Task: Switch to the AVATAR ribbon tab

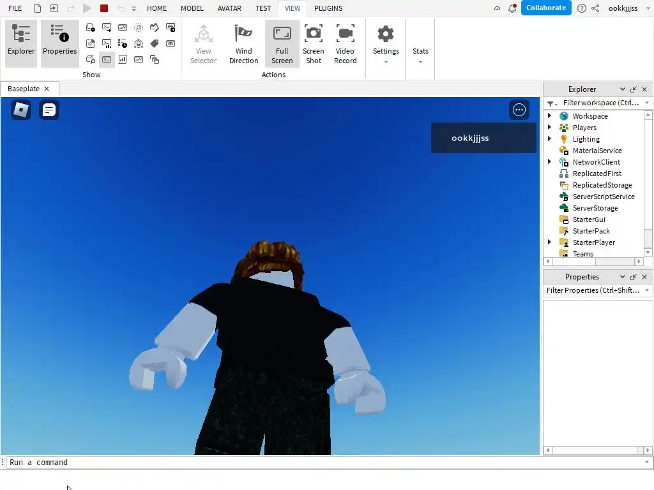Action: click(x=229, y=8)
